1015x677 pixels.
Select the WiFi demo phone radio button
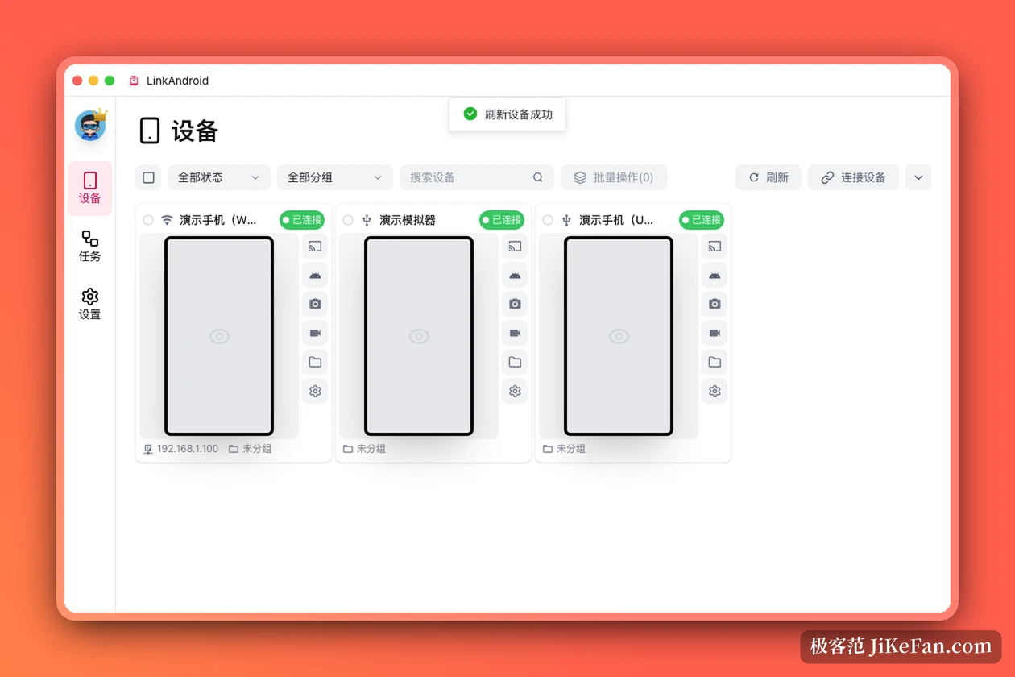click(148, 220)
